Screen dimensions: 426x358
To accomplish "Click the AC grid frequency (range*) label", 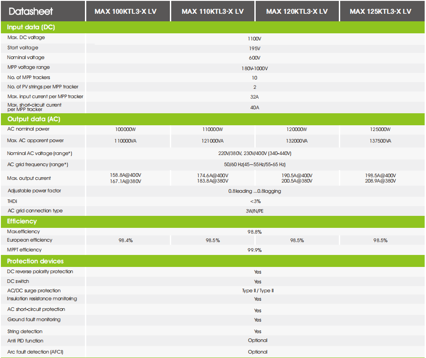I will pos(38,164).
